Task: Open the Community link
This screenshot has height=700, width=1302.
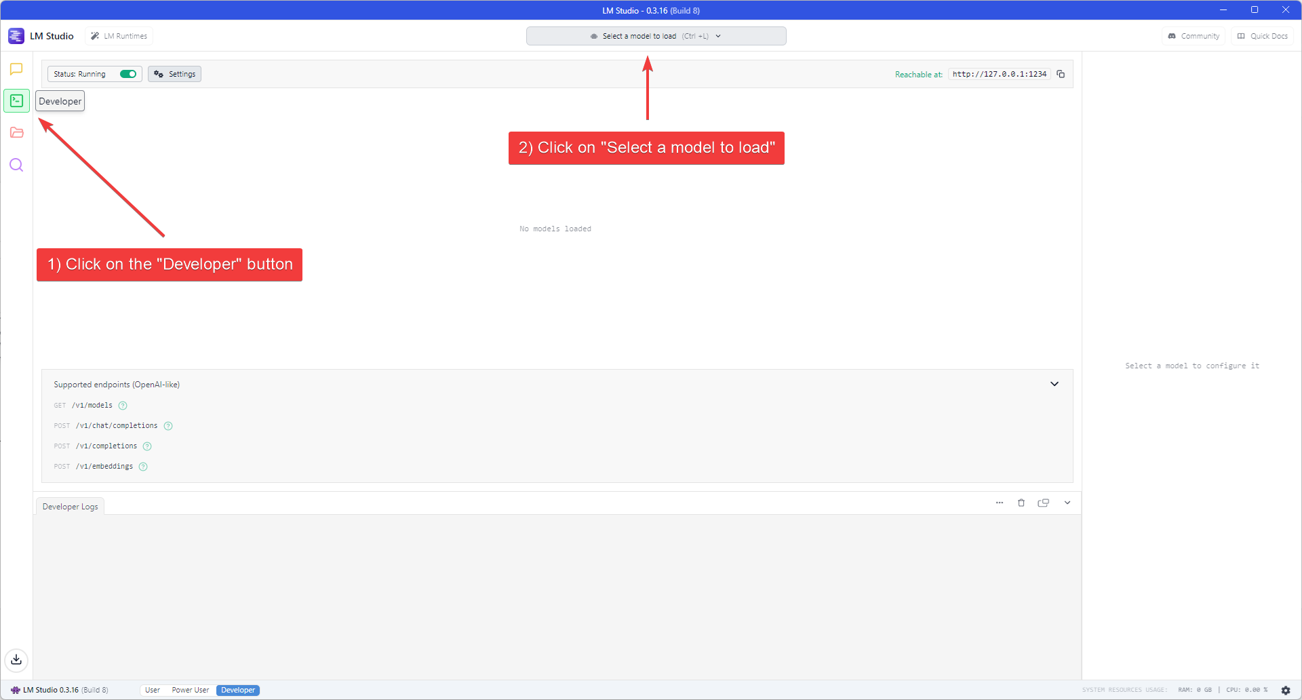Action: point(1193,36)
